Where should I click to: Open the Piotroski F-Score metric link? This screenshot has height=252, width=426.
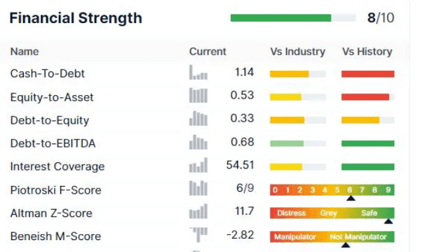(56, 190)
